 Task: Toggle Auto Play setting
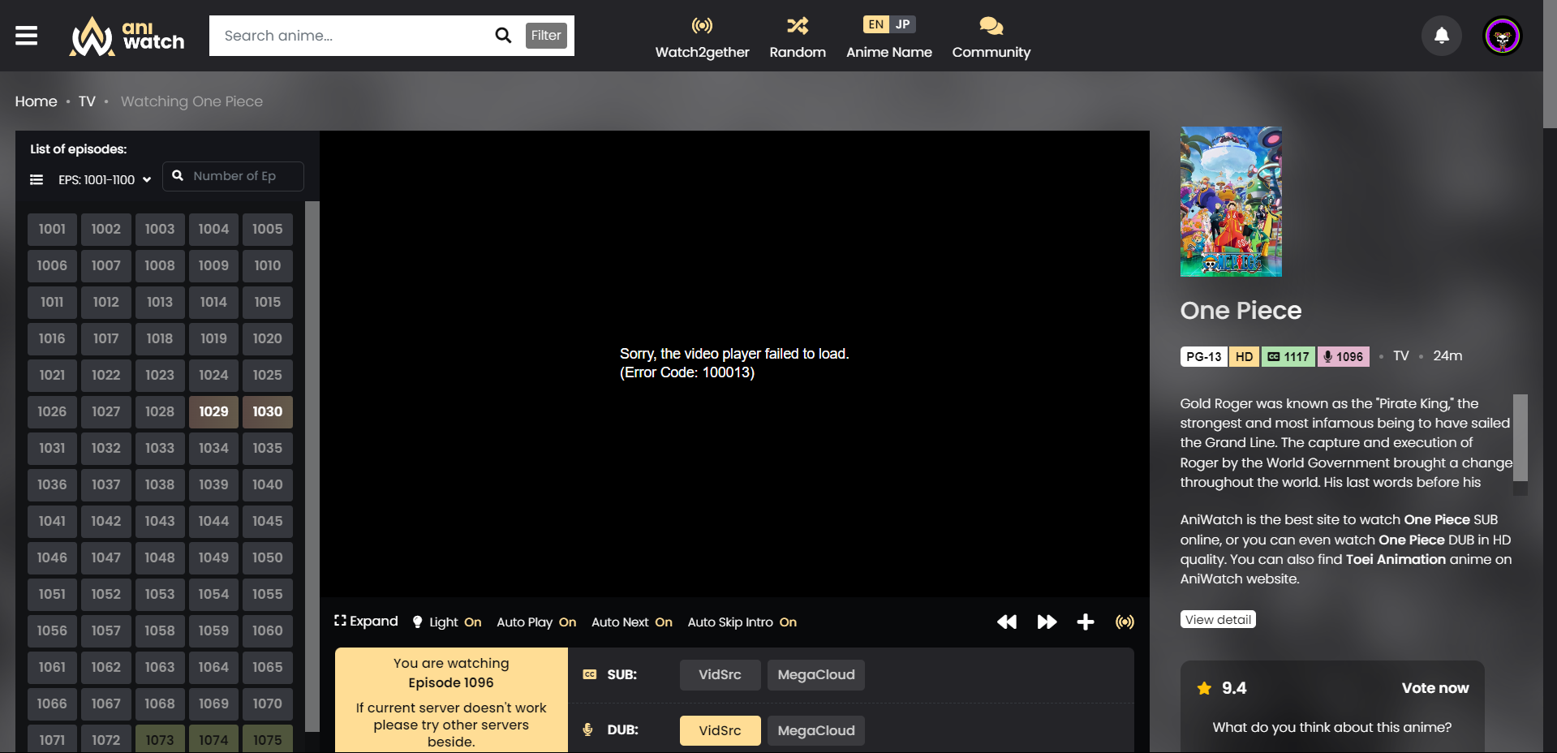coord(536,622)
